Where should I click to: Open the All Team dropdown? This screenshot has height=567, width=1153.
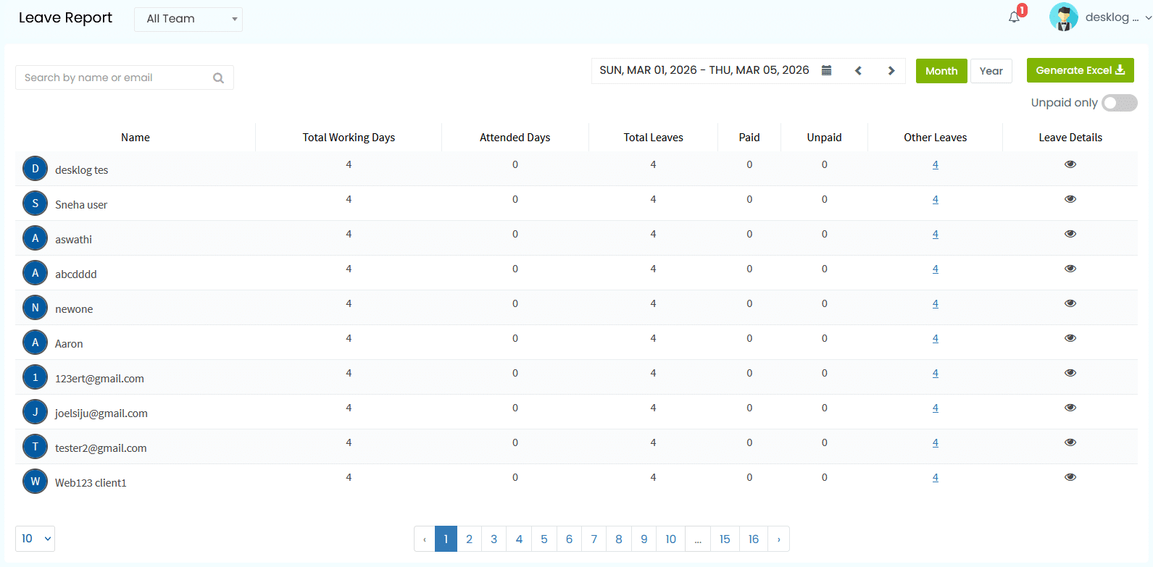188,19
